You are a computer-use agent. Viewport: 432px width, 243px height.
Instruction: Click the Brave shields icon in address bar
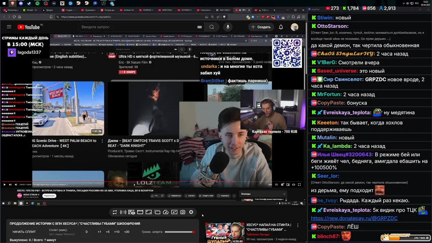pos(224,17)
